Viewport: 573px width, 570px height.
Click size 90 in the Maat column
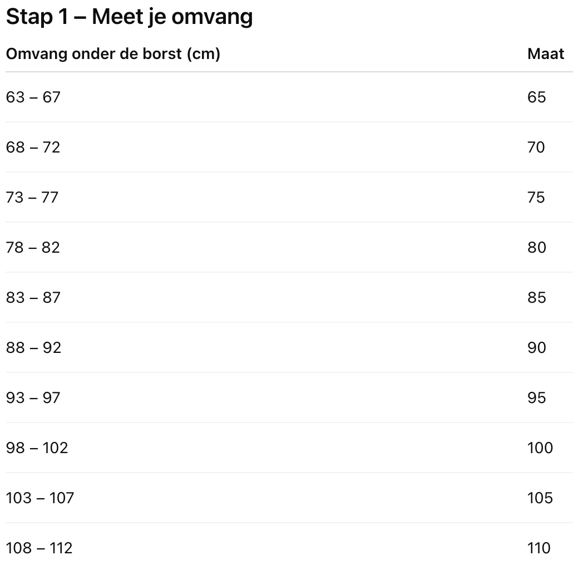pos(537,348)
